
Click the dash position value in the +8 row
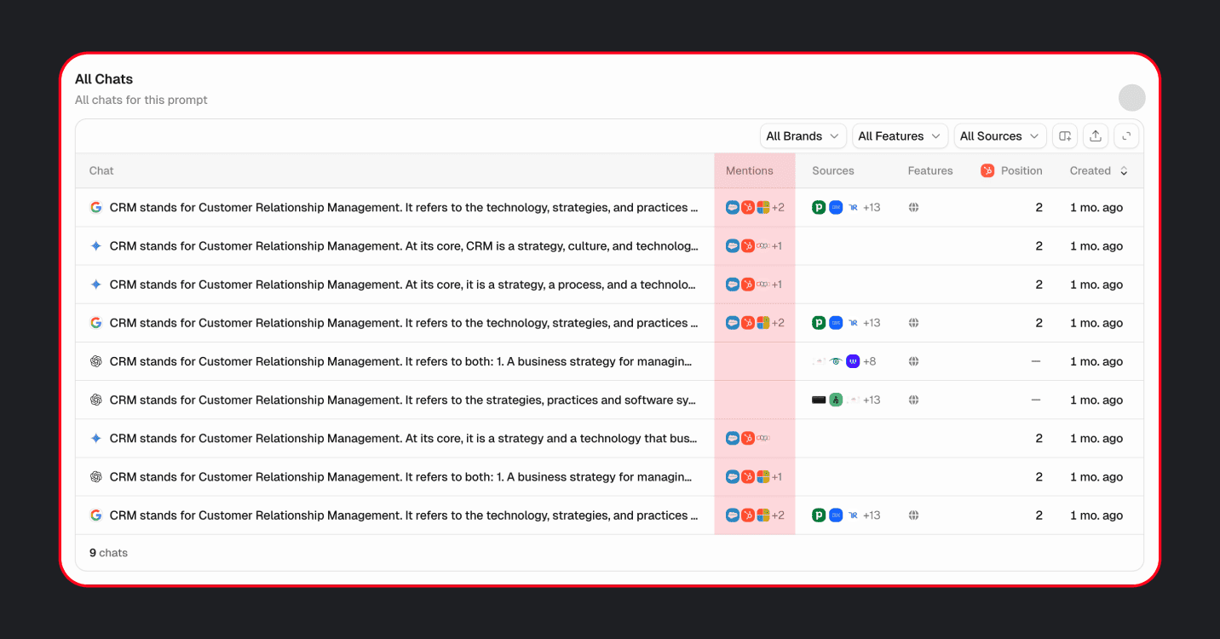(x=1036, y=361)
